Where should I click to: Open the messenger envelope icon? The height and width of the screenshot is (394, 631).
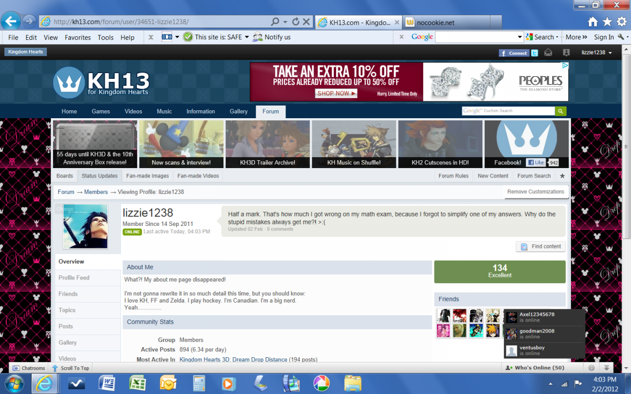point(548,53)
